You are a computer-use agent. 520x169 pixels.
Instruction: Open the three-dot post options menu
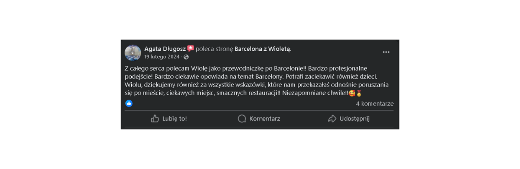point(386,52)
